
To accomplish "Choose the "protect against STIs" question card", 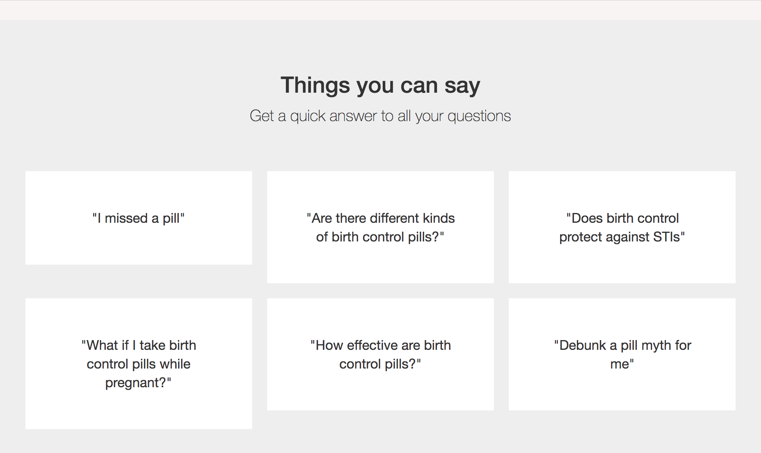I will (x=622, y=227).
